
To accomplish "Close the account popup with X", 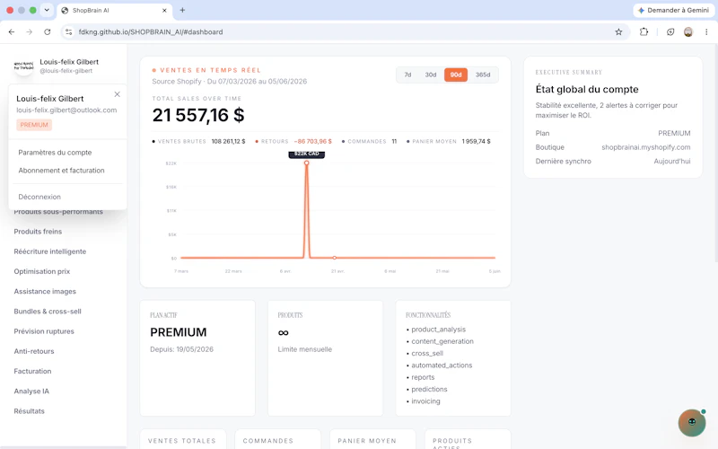I will coord(118,94).
